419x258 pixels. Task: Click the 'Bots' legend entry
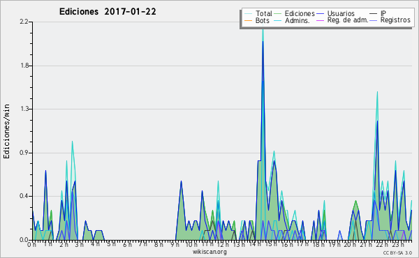[257, 20]
